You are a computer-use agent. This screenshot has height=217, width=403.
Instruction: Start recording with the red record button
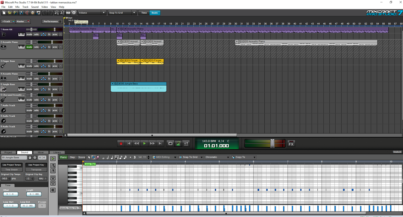[121, 143]
